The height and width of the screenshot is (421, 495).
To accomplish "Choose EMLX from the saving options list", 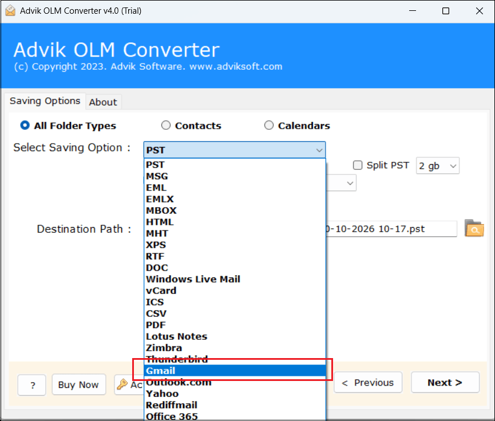I will pos(235,199).
